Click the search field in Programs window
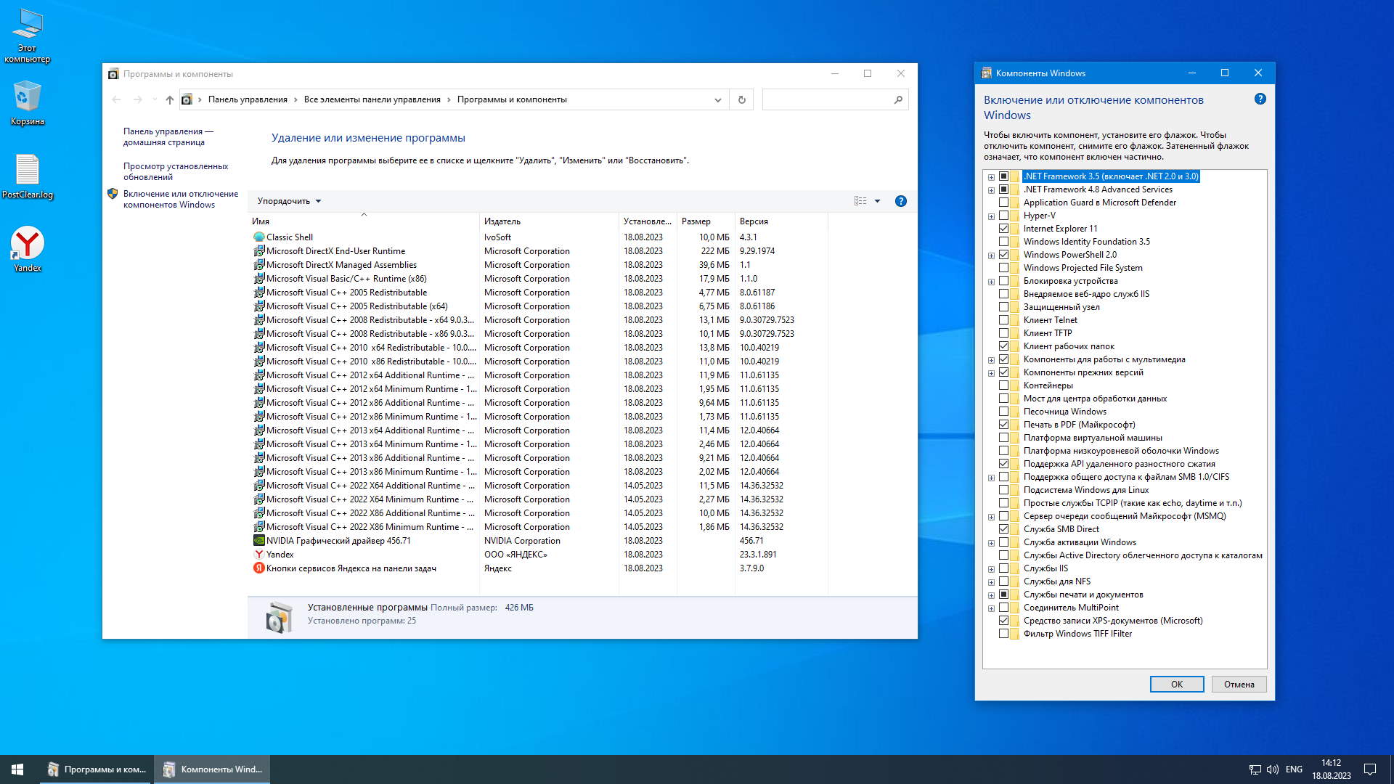Image resolution: width=1394 pixels, height=784 pixels. click(828, 99)
